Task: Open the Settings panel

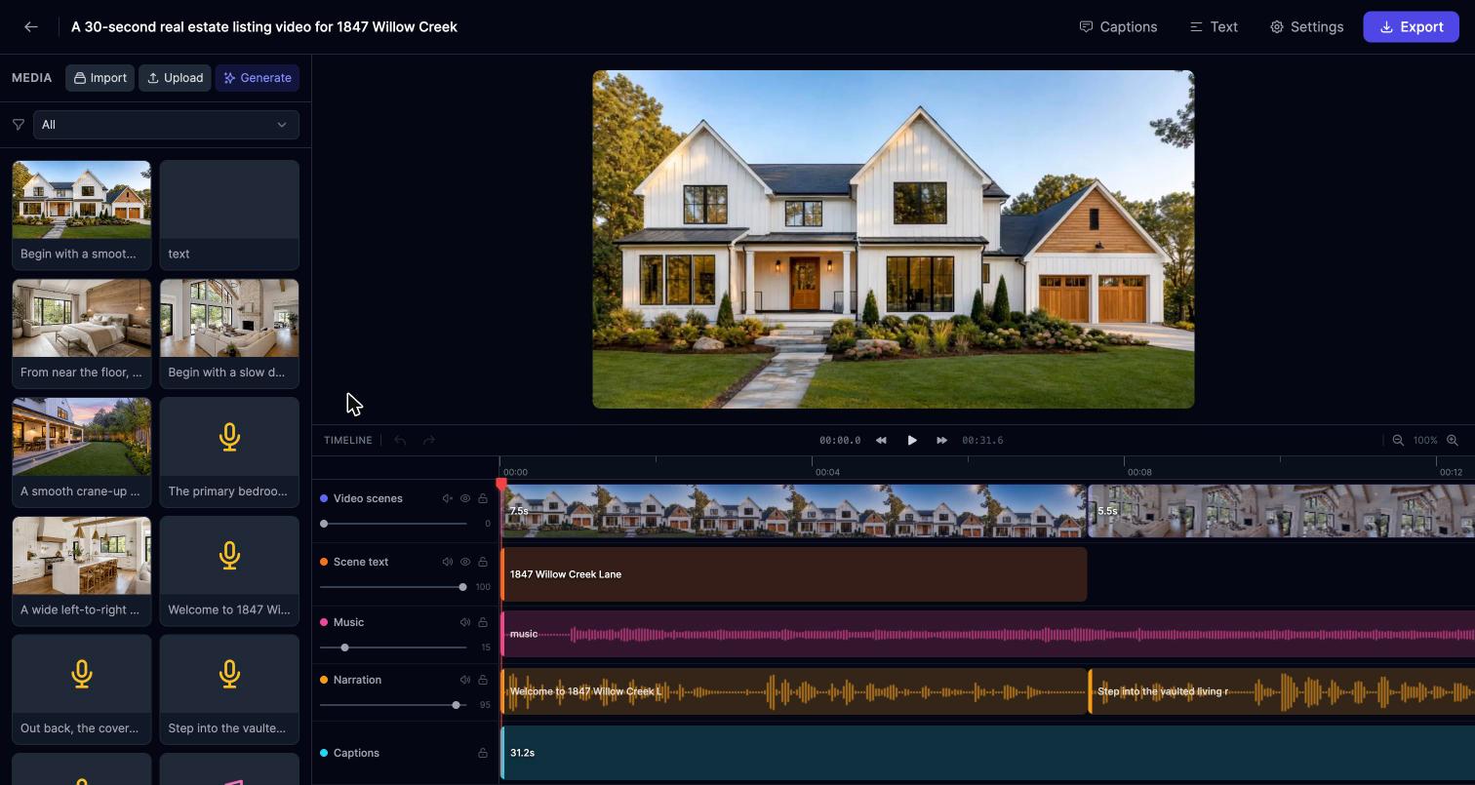Action: 1306,27
